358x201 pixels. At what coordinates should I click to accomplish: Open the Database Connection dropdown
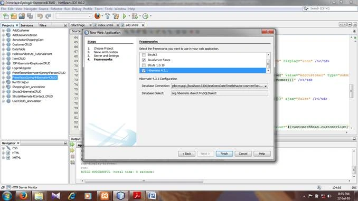pos(266,86)
